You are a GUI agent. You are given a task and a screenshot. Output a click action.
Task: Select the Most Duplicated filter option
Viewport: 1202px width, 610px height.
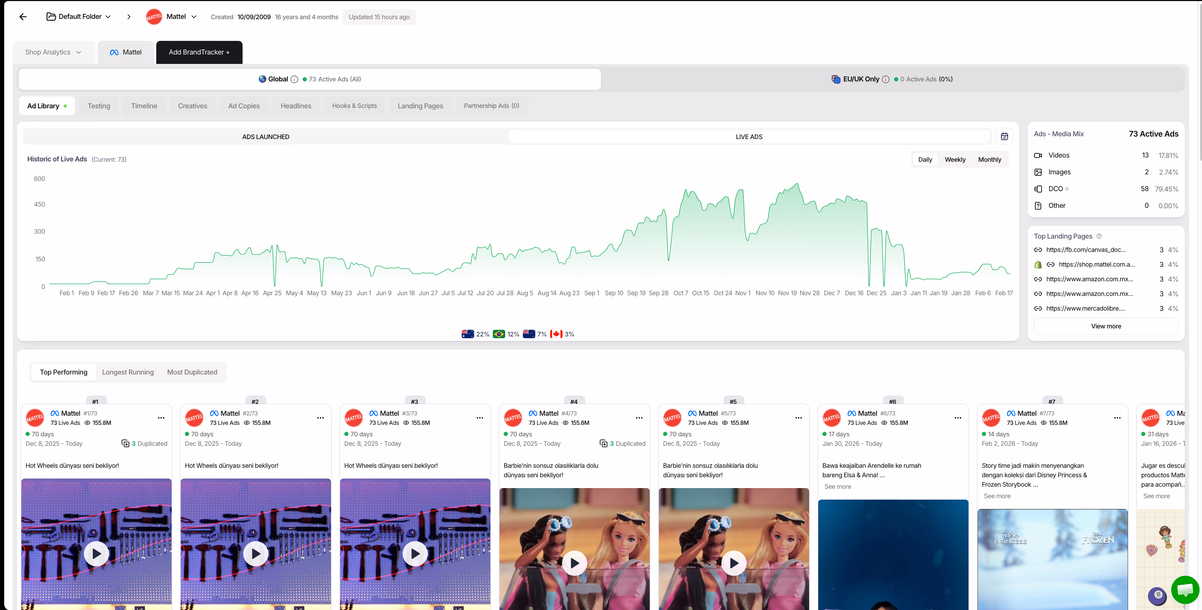coord(192,372)
